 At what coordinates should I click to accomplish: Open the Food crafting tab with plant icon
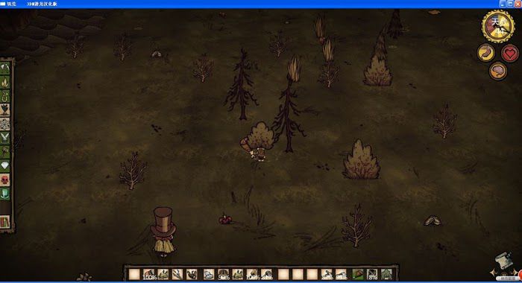point(5,110)
